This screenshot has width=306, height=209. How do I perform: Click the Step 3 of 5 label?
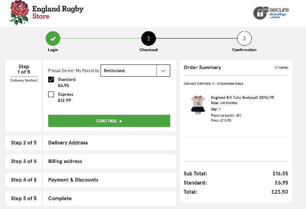pos(24,161)
